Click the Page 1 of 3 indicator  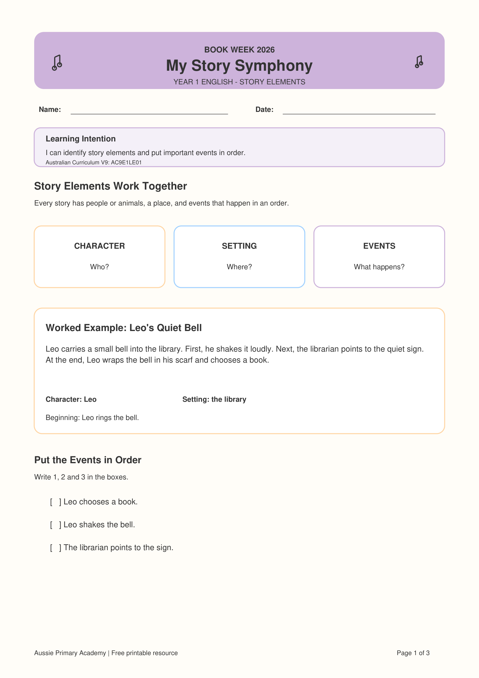coord(413,653)
